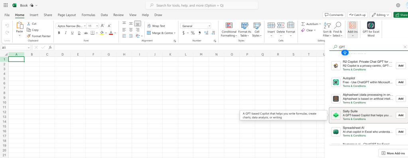Add the R2 Copilot add-in

401,66
